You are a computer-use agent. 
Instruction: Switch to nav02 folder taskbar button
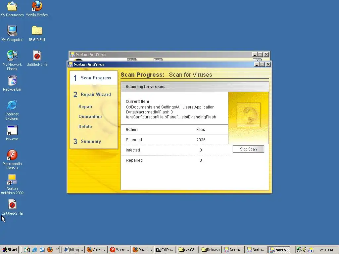tap(188, 250)
